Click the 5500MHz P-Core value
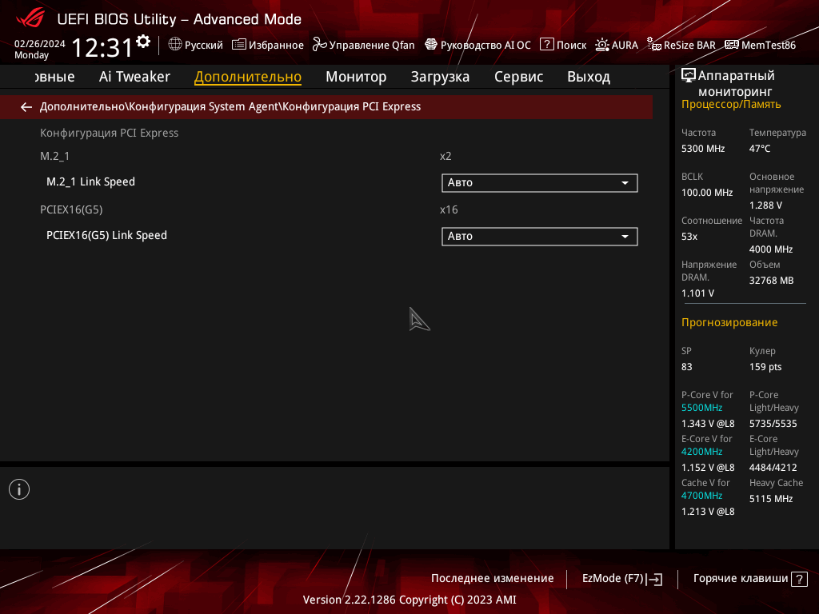This screenshot has width=819, height=614. point(701,408)
